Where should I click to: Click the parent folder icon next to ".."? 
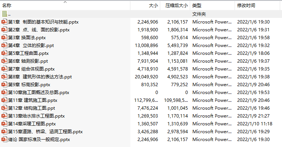[x=5, y=14]
